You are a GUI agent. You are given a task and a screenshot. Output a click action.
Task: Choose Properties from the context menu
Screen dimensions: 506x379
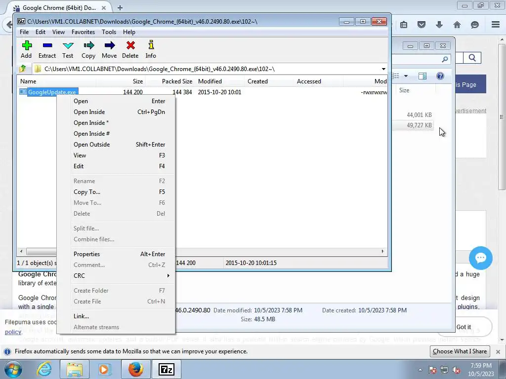pyautogui.click(x=116, y=254)
